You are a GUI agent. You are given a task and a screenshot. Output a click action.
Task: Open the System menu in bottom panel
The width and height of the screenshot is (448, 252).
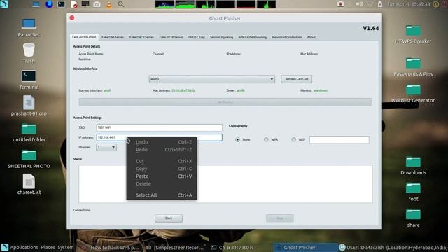pyautogui.click(x=65, y=247)
